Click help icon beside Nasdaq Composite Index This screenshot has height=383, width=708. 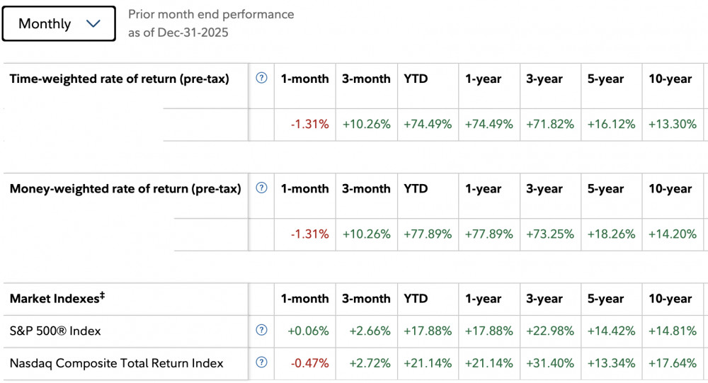(261, 362)
